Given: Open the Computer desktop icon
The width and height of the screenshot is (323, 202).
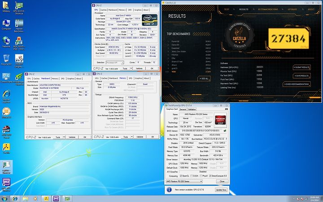Looking at the screenshot, I should [x=6, y=25].
